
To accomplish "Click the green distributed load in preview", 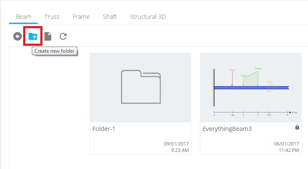I will (x=251, y=78).
